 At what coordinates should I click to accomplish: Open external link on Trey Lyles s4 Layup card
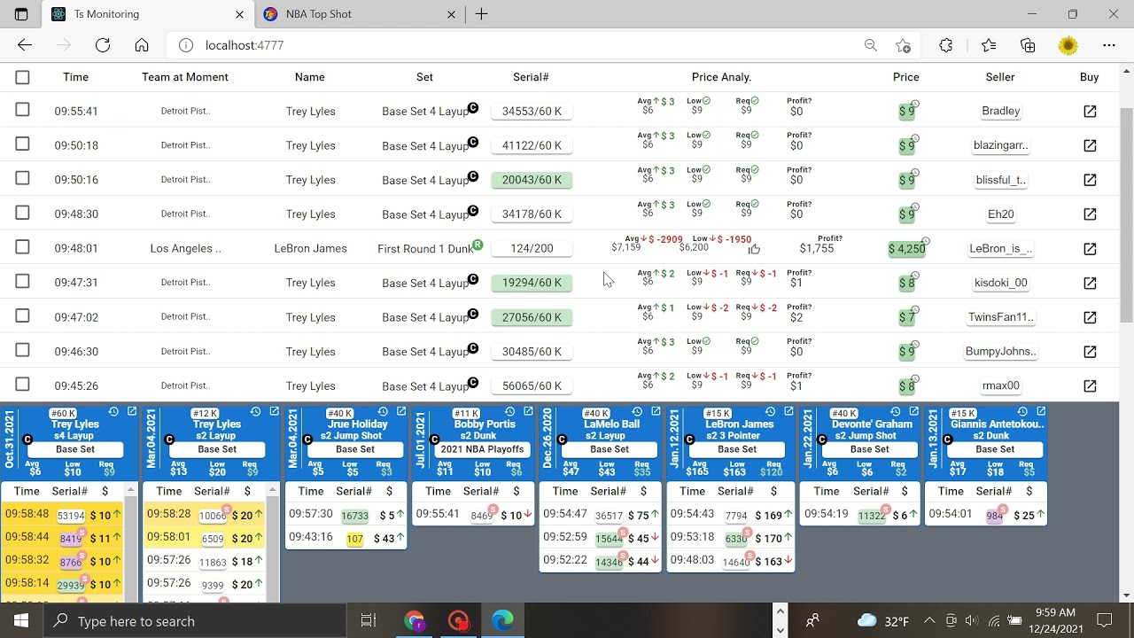[x=132, y=412]
